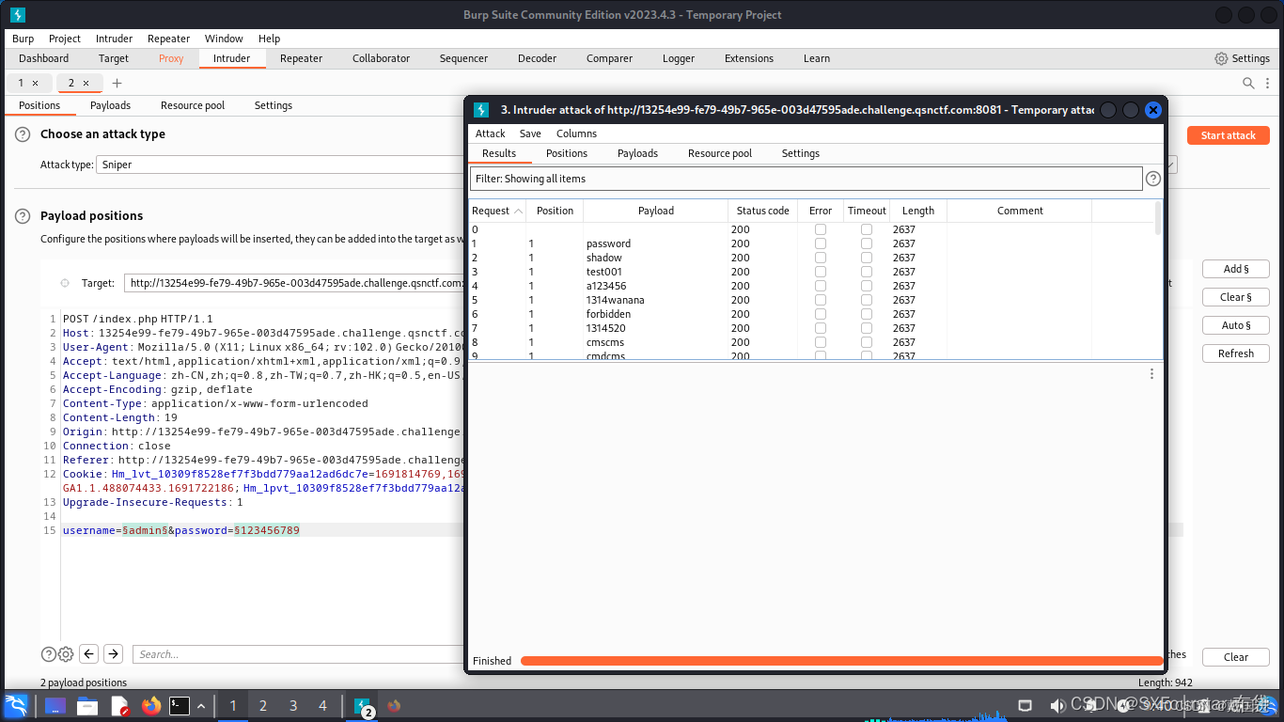This screenshot has height=722, width=1284.
Task: Open the Save menu in attack window
Action: click(530, 133)
